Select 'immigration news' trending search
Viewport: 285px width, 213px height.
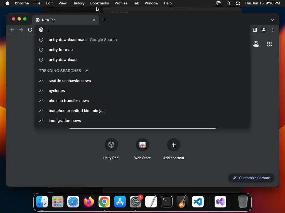[x=142, y=121]
